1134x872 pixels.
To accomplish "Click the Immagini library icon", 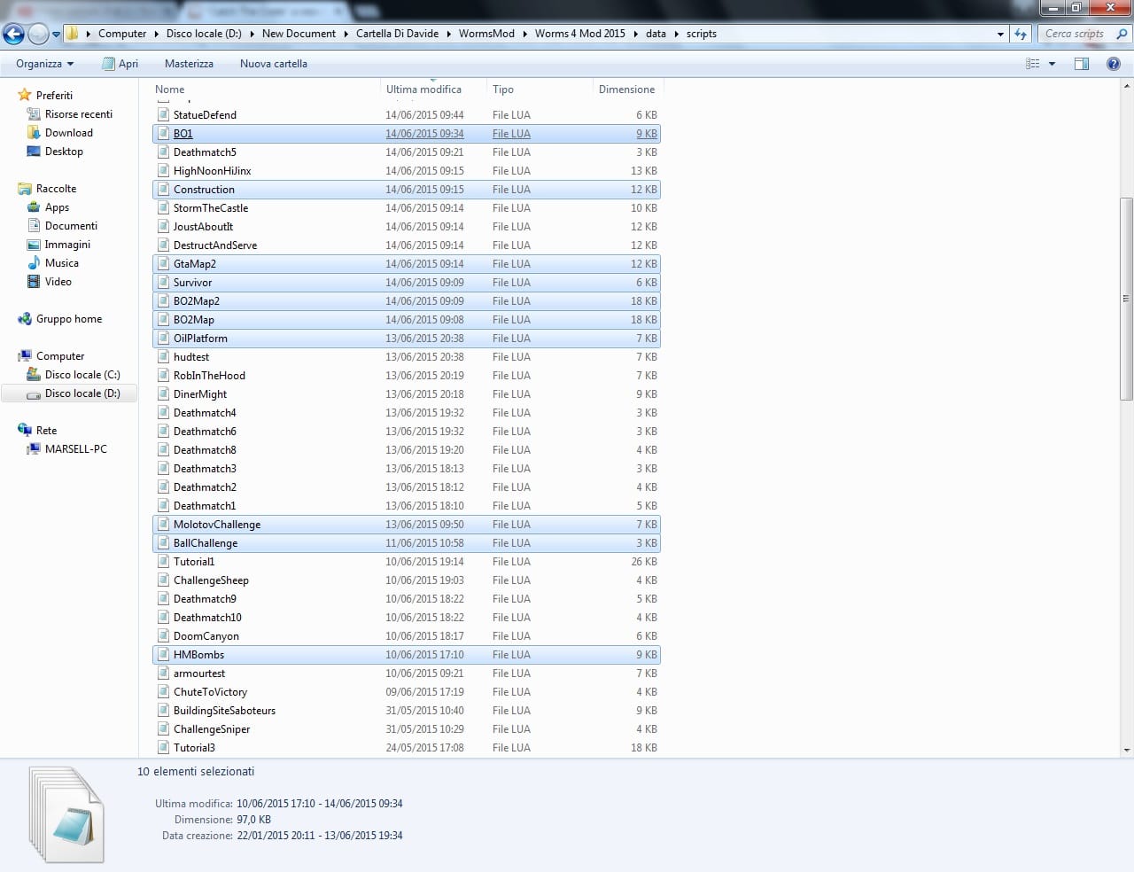I will [x=34, y=245].
